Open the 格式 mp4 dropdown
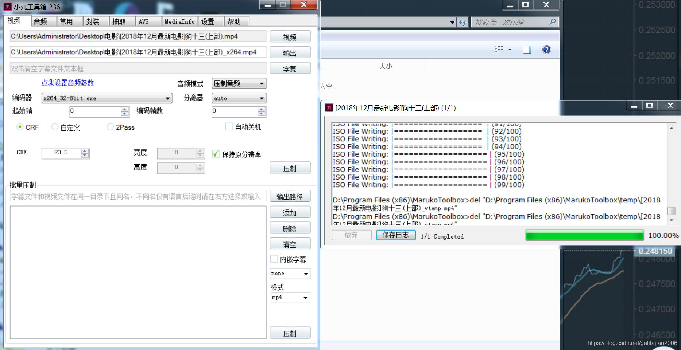681x350 pixels. click(290, 298)
